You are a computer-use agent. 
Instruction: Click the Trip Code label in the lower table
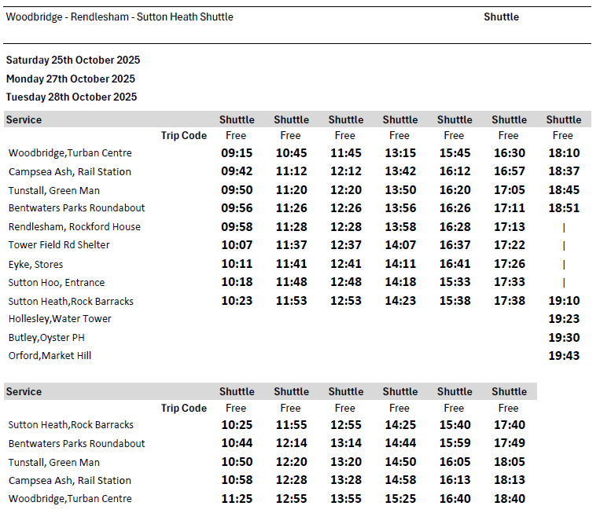183,408
